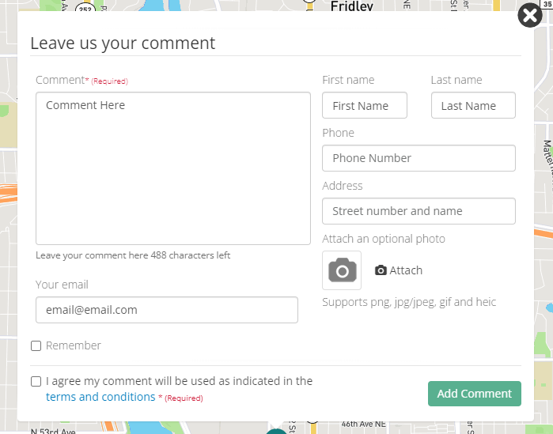The image size is (553, 434).
Task: Focus the Comment Here text area
Action: pos(172,168)
